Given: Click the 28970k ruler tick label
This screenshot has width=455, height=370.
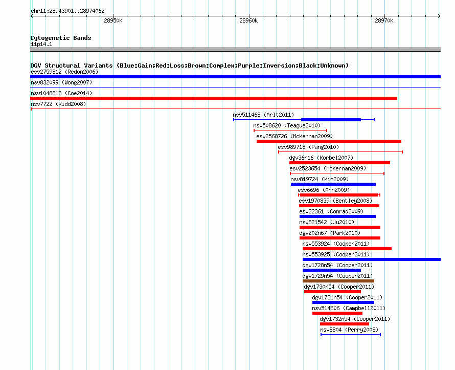Looking at the screenshot, I should 384,20.
